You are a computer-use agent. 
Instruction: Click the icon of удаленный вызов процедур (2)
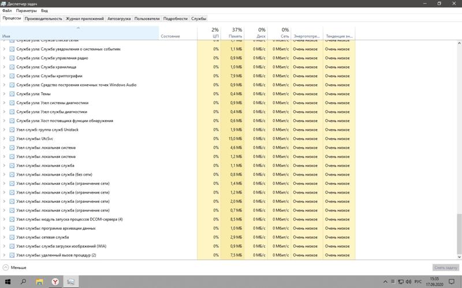12,255
